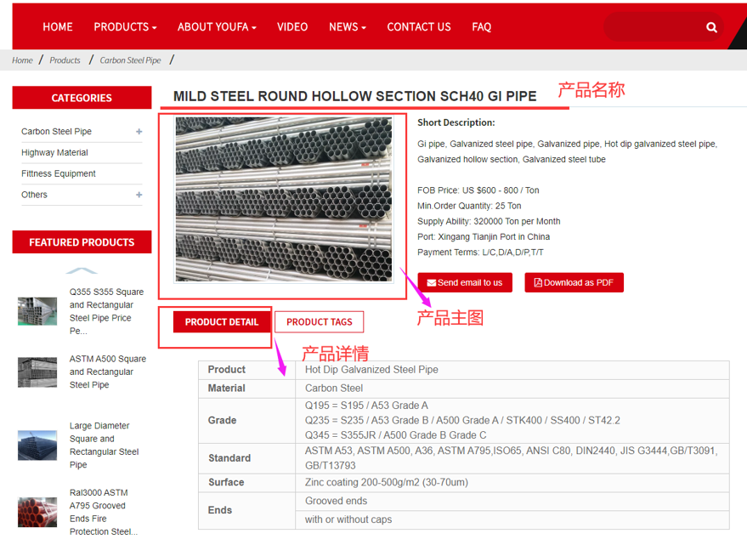
Task: Open the Video page
Action: (x=292, y=27)
